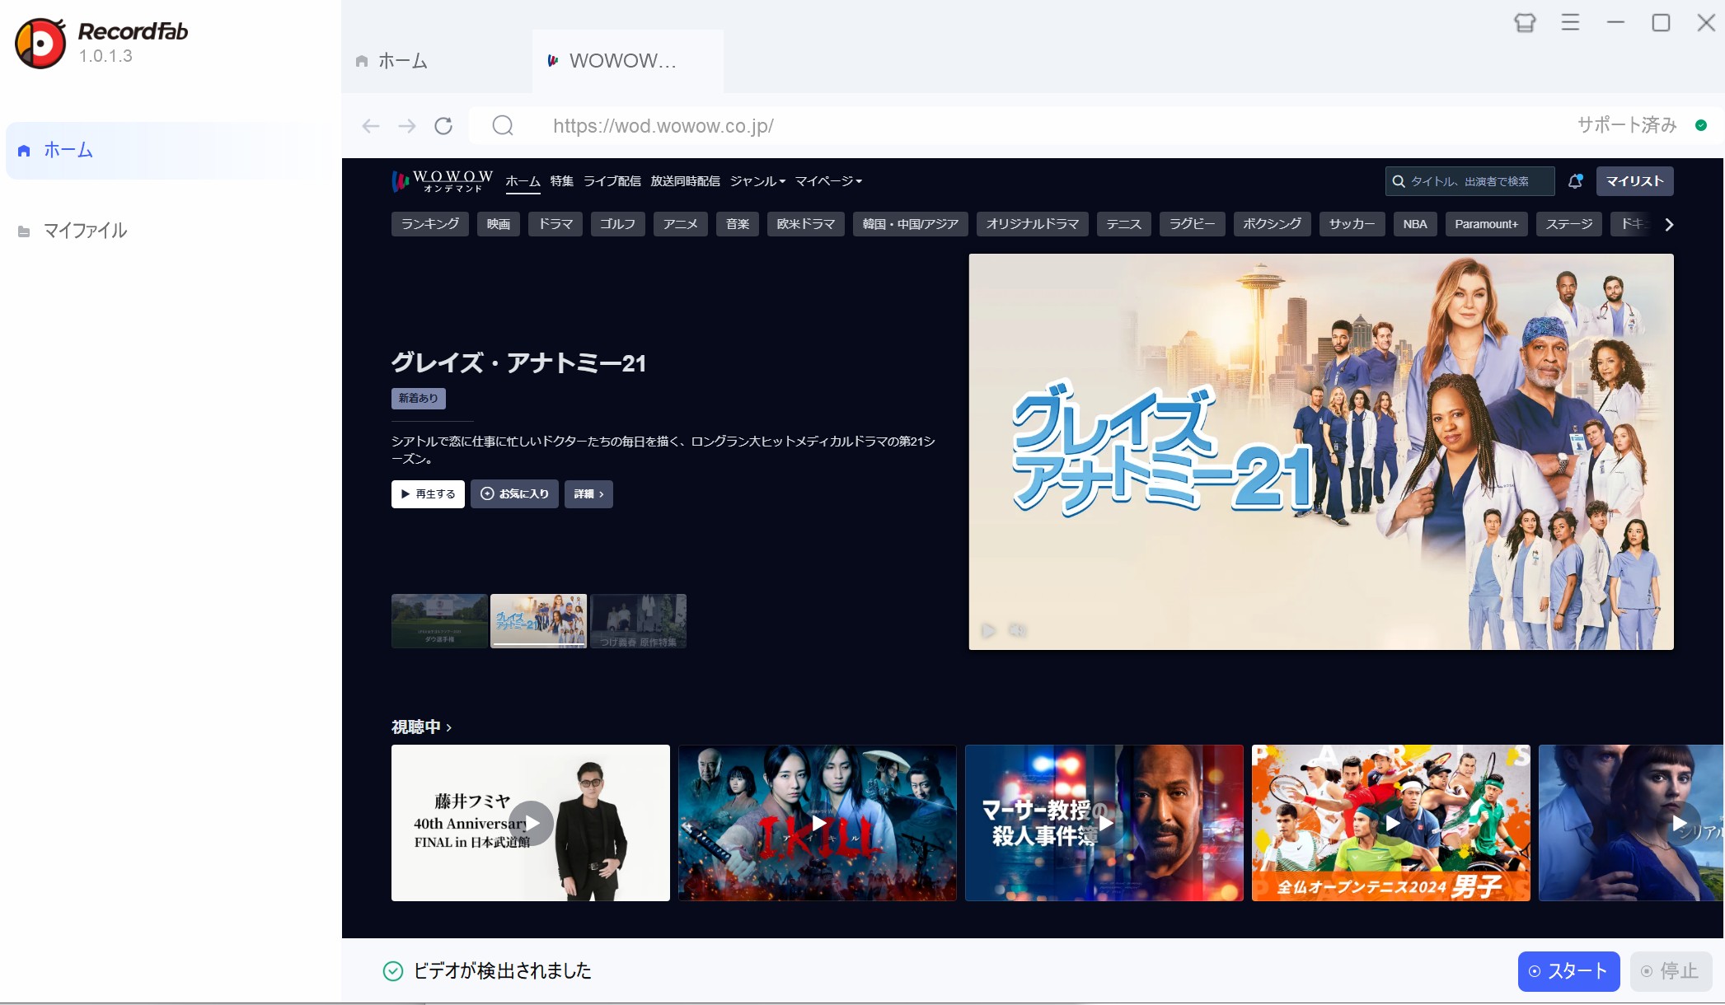
Task: Open WOWOW ホーム nav item
Action: [x=523, y=181]
